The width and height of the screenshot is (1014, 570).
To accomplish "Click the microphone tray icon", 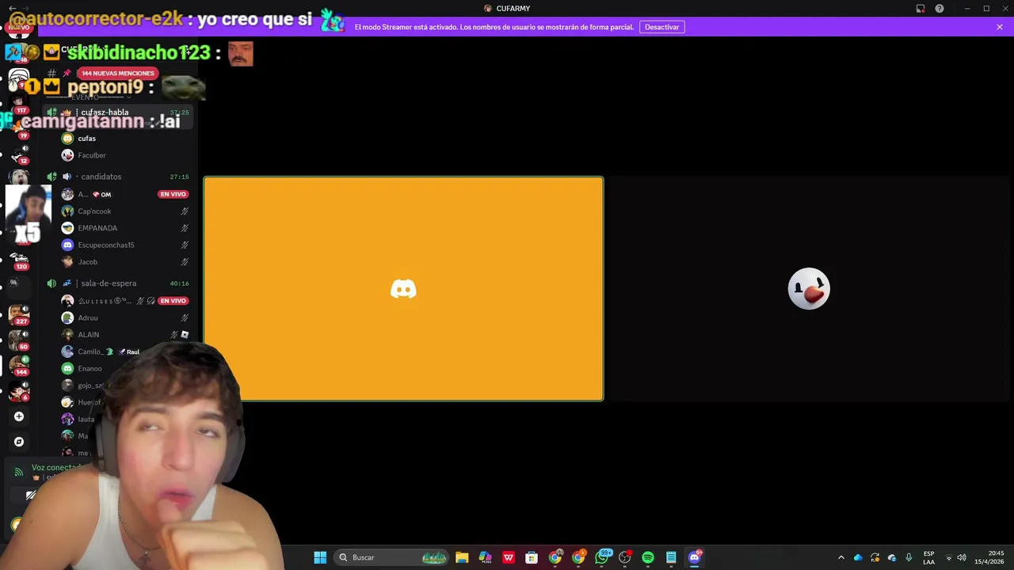I will click(x=909, y=557).
